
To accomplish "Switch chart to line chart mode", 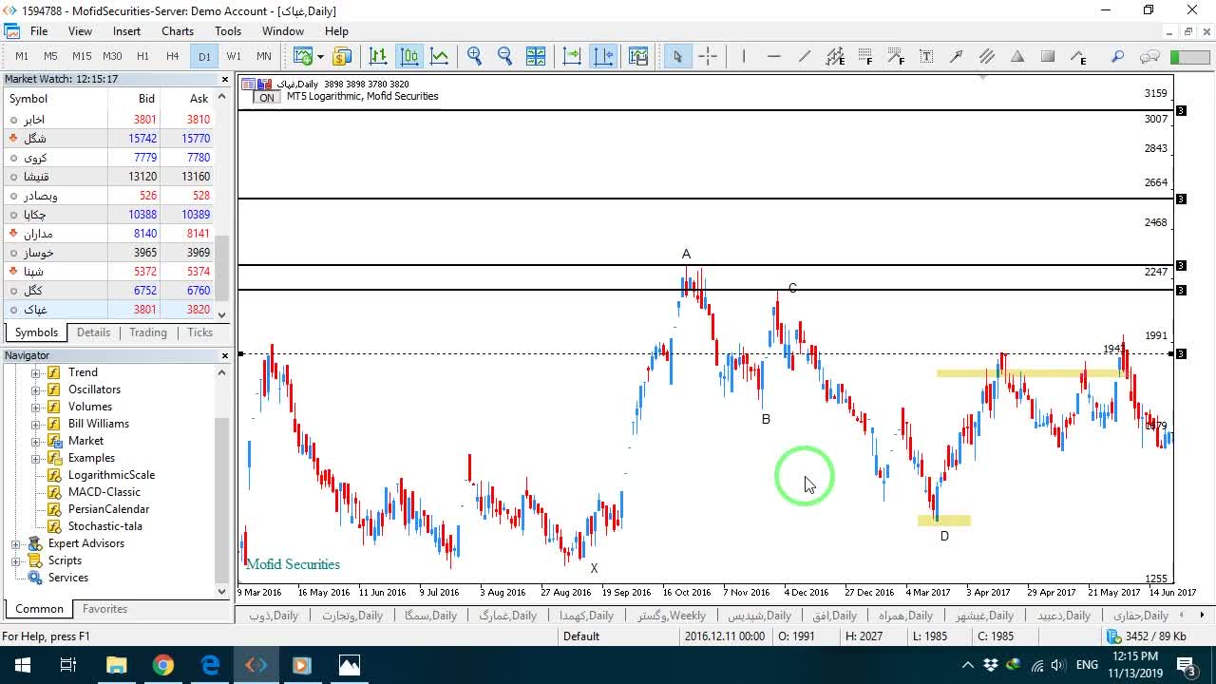I will tap(440, 56).
